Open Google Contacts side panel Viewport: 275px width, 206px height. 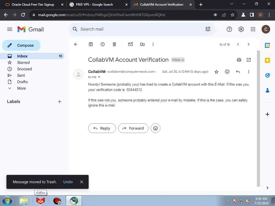pyautogui.click(x=267, y=90)
